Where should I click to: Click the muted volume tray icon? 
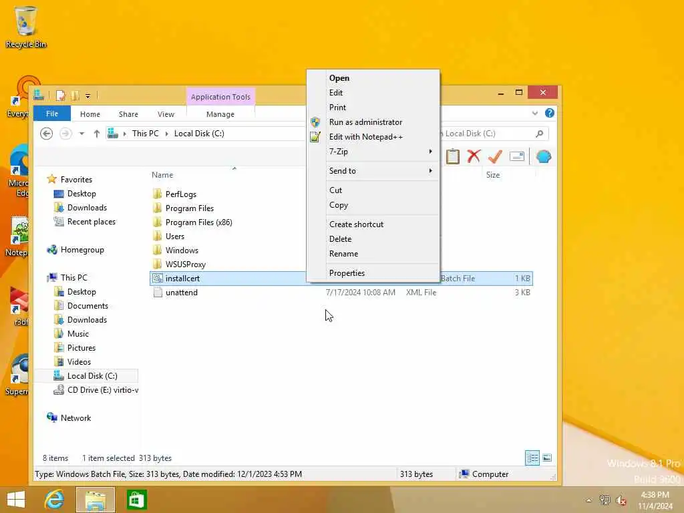(621, 500)
